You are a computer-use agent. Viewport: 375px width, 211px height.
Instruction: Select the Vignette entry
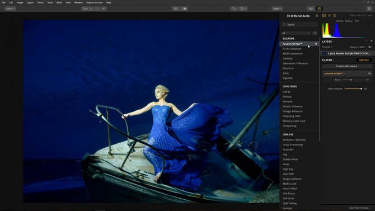288,78
